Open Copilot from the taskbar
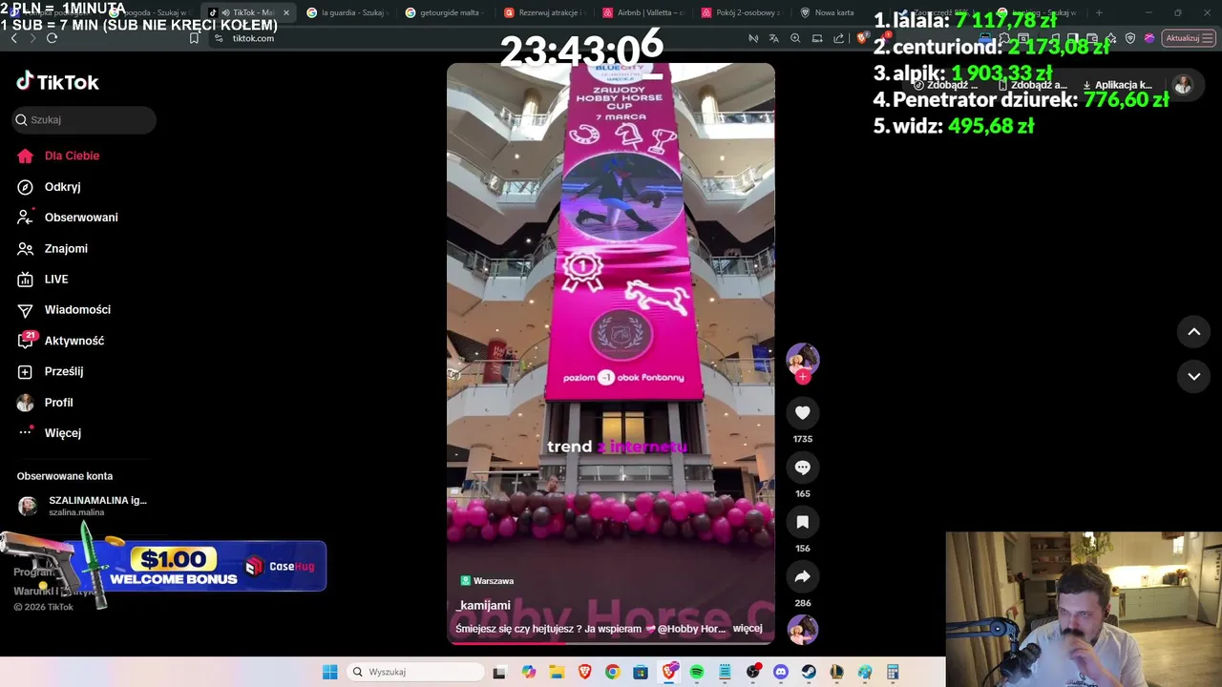Screen dimensions: 1222x687 tap(529, 672)
